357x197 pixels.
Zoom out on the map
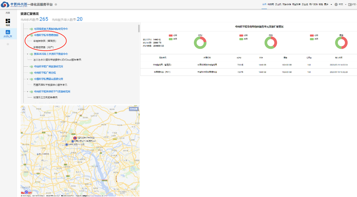pos(23,112)
